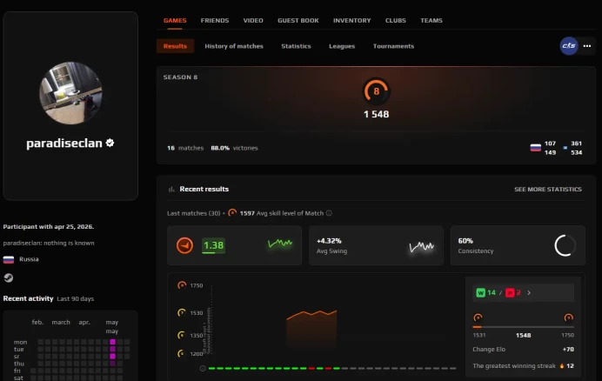602x381 pixels.
Task: Click the next level icon above 1750
Action: tap(569, 317)
